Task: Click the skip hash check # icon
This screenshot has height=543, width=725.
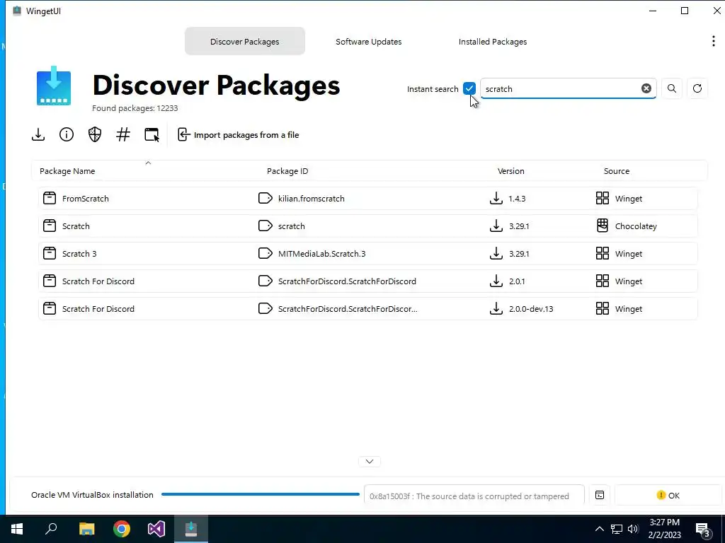Action: 123,135
